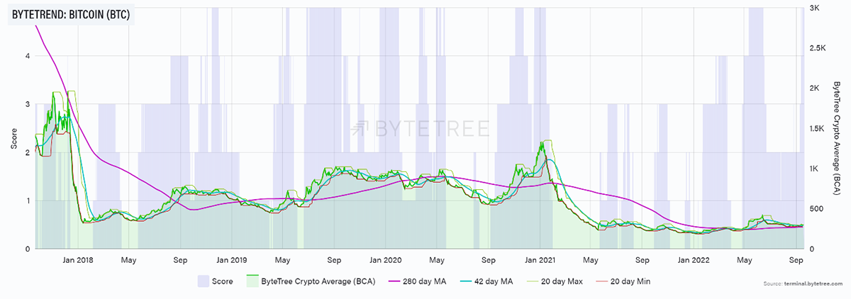The height and width of the screenshot is (299, 851).
Task: Click the score value 4 on left axis
Action: point(27,56)
